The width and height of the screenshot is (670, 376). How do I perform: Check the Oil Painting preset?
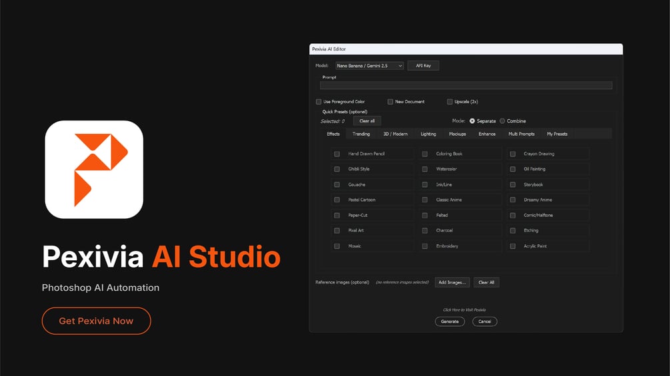[x=513, y=169]
